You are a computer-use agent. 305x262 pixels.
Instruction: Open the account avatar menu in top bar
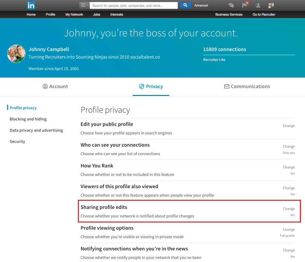(x=271, y=5)
